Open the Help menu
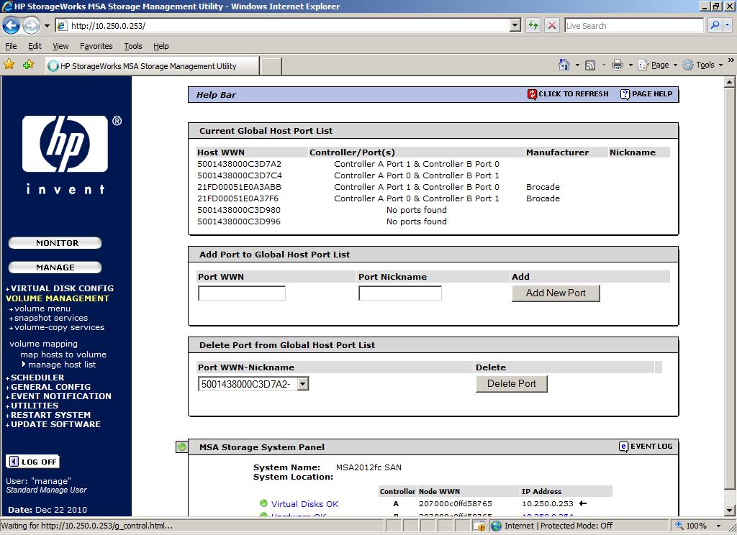This screenshot has width=737, height=535. coord(160,46)
